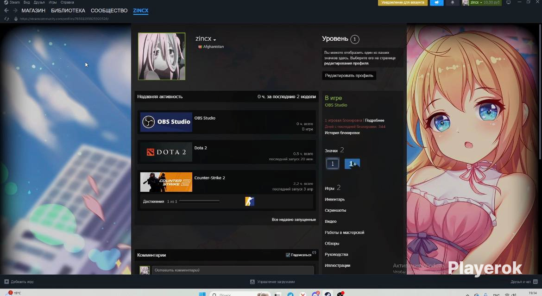The height and width of the screenshot is (296, 542).
Task: Open the notifications bell icon
Action: pyautogui.click(x=453, y=2)
